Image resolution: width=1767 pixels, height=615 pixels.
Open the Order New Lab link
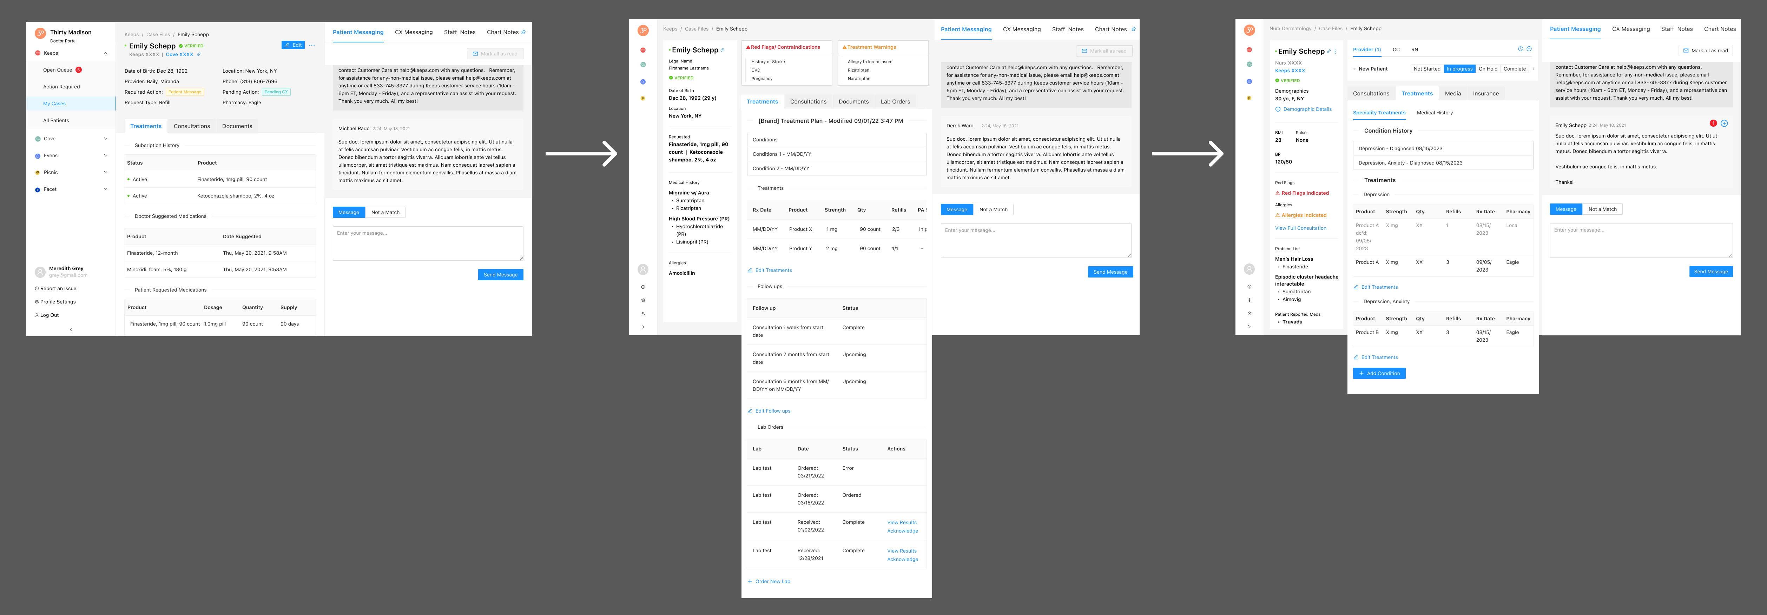click(769, 581)
